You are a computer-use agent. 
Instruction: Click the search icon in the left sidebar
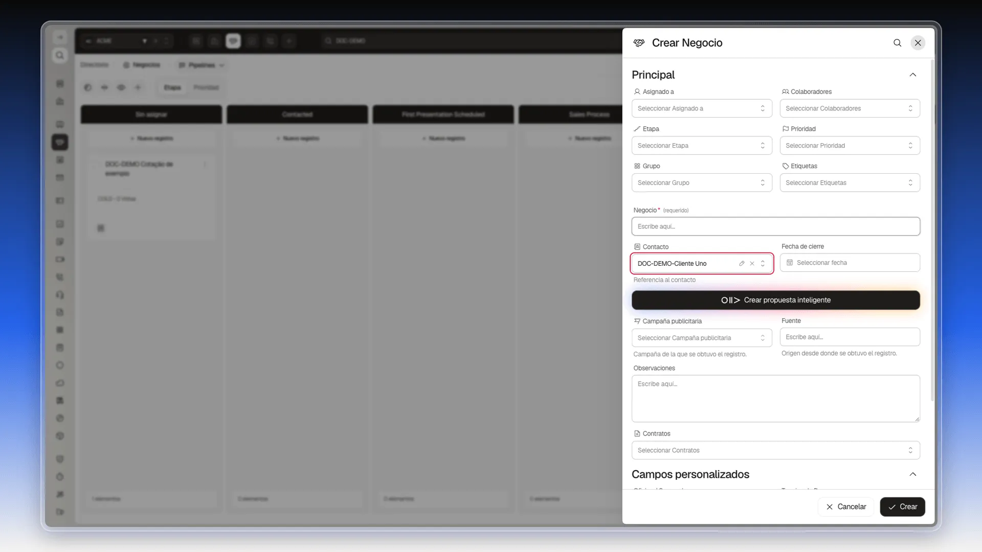point(60,55)
